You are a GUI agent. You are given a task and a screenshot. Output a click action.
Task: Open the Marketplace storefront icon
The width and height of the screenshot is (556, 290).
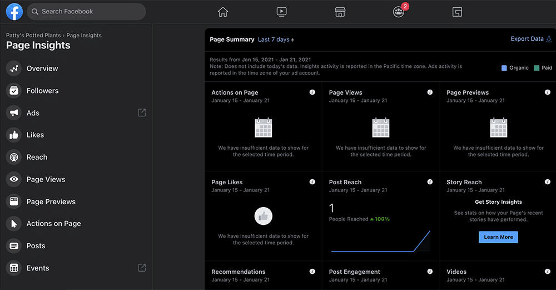[340, 12]
